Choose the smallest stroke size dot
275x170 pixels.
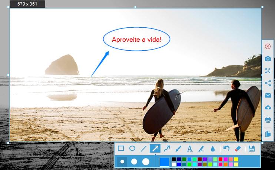tap(122, 161)
